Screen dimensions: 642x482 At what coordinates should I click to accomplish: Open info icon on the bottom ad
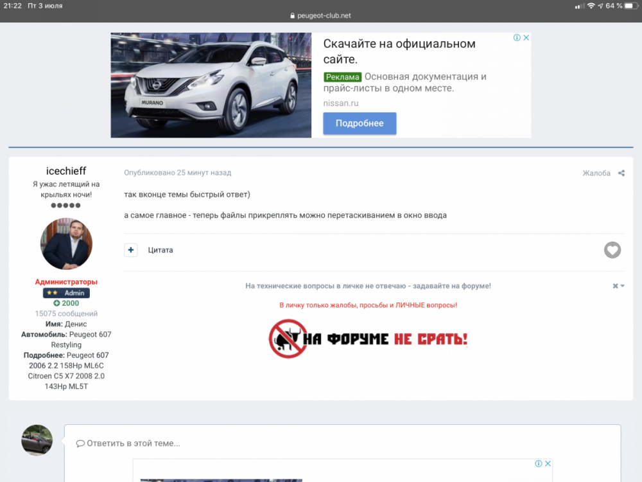[539, 463]
